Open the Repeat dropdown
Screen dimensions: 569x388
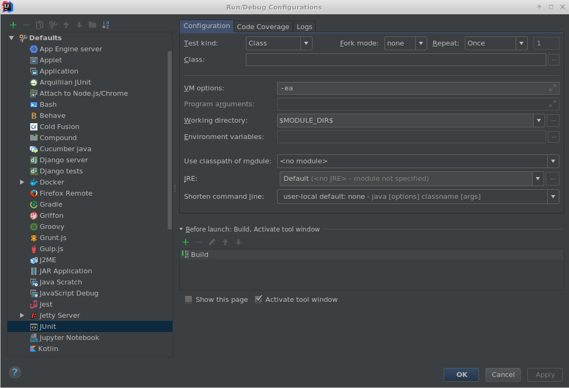coord(496,43)
